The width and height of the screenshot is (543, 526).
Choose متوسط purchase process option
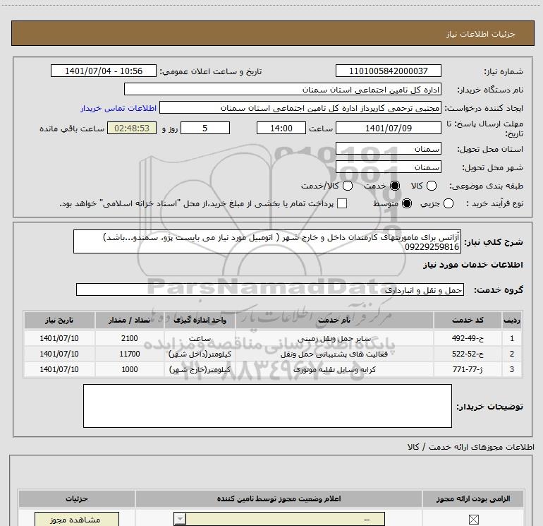(x=407, y=203)
